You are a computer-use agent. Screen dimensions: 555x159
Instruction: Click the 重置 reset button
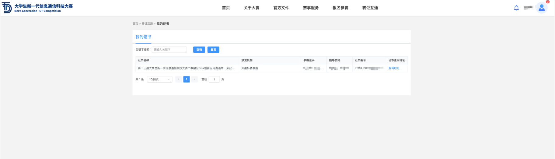213,50
